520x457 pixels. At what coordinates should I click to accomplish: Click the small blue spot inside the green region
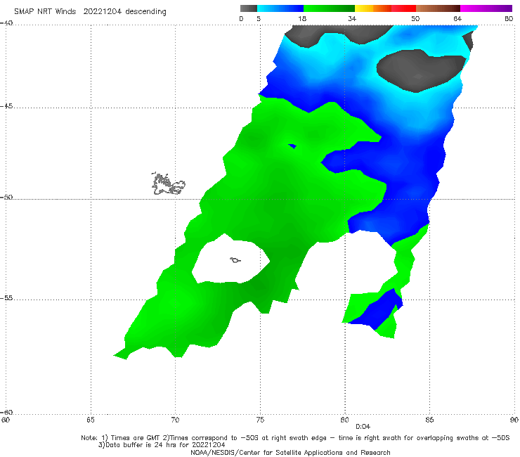click(x=292, y=146)
